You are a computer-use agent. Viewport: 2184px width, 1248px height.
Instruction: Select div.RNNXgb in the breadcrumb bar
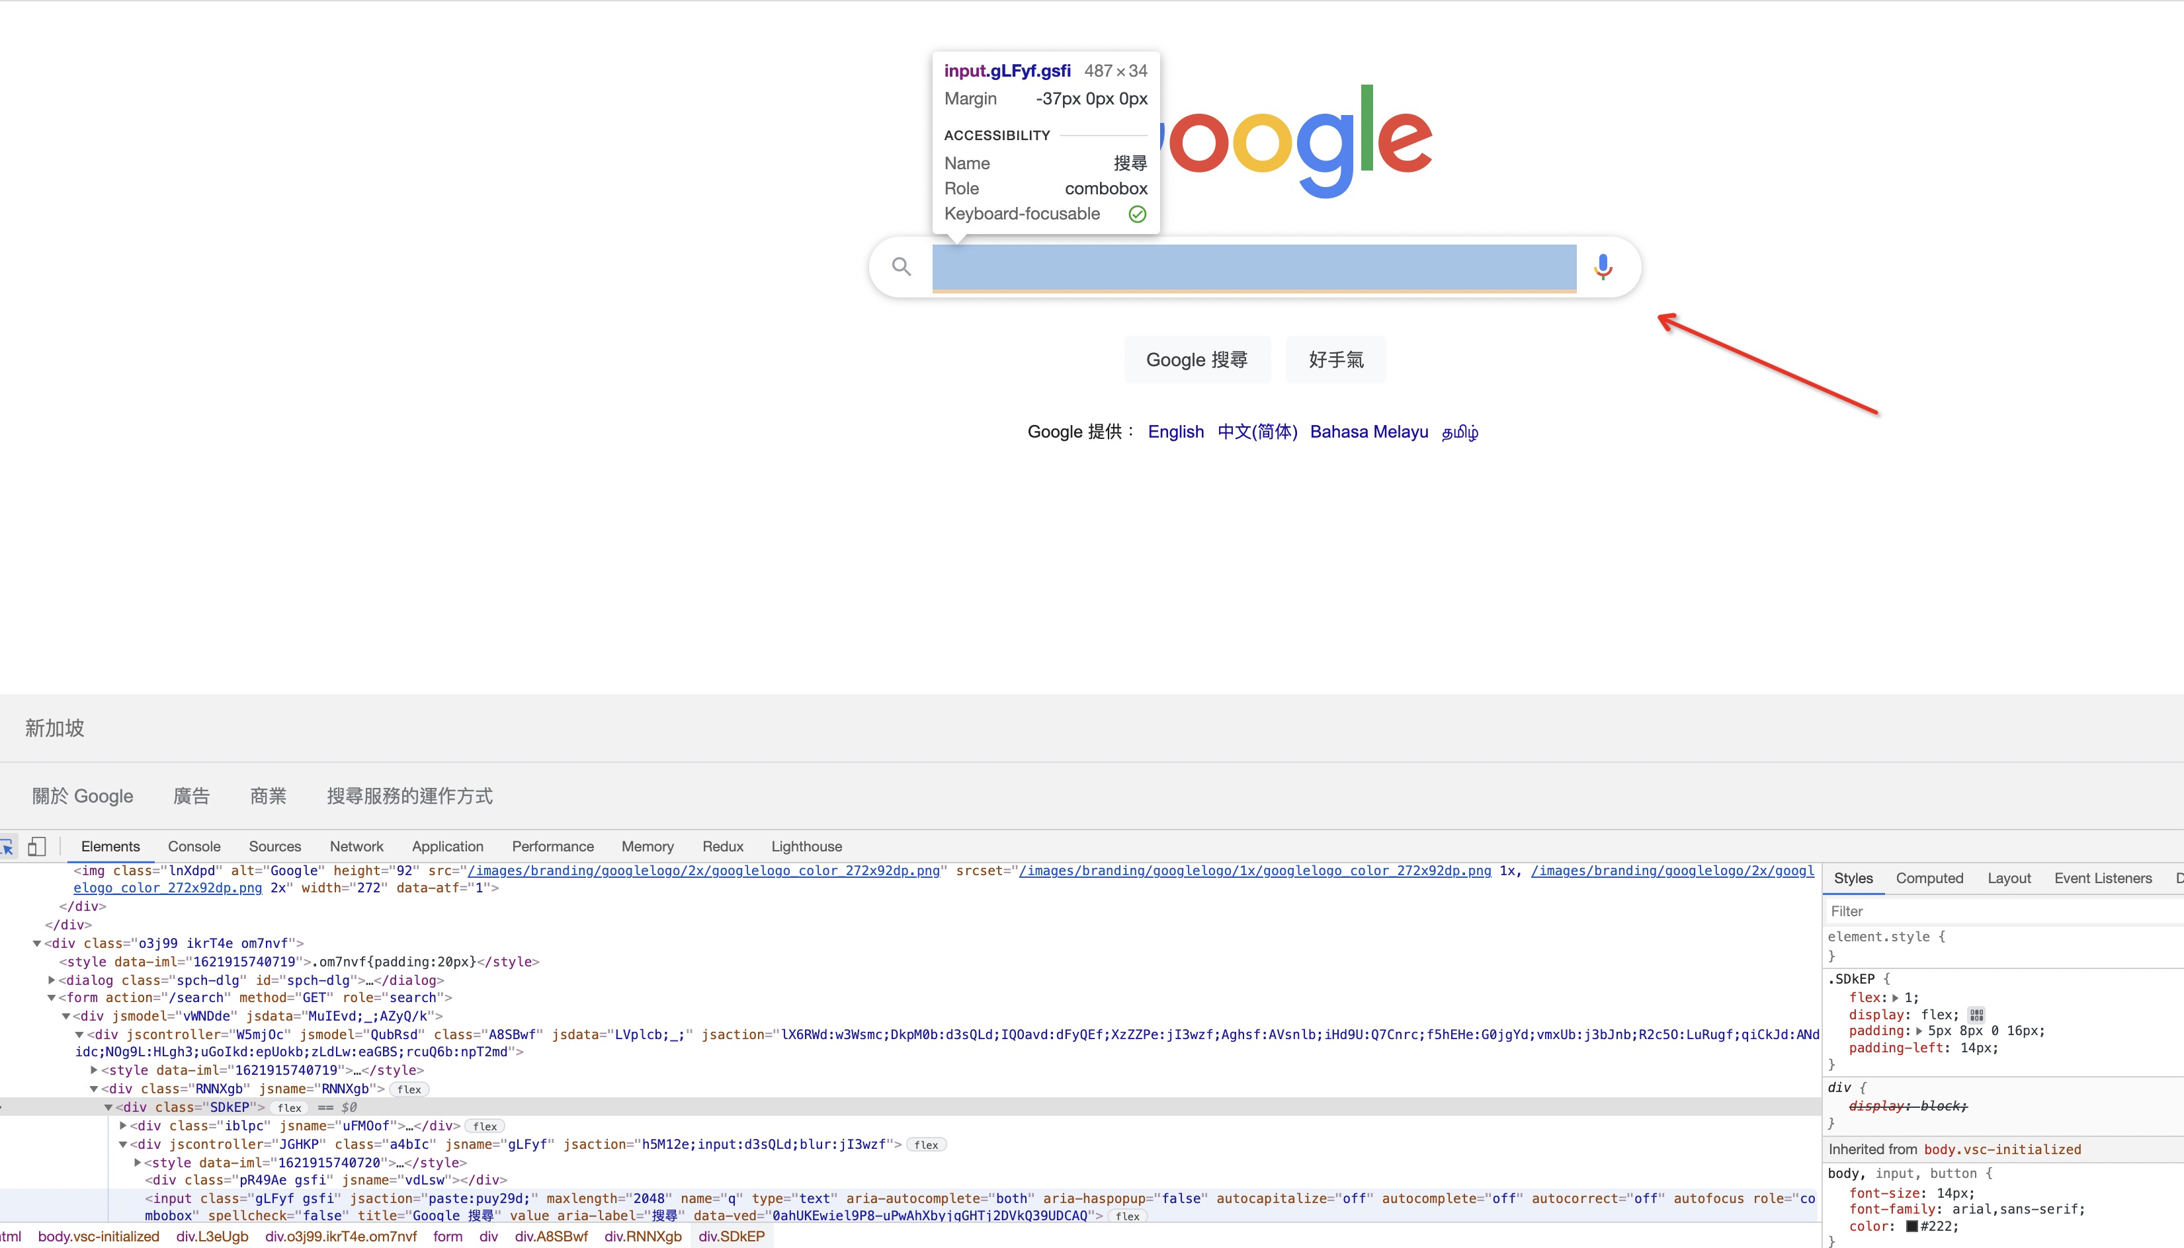(643, 1237)
